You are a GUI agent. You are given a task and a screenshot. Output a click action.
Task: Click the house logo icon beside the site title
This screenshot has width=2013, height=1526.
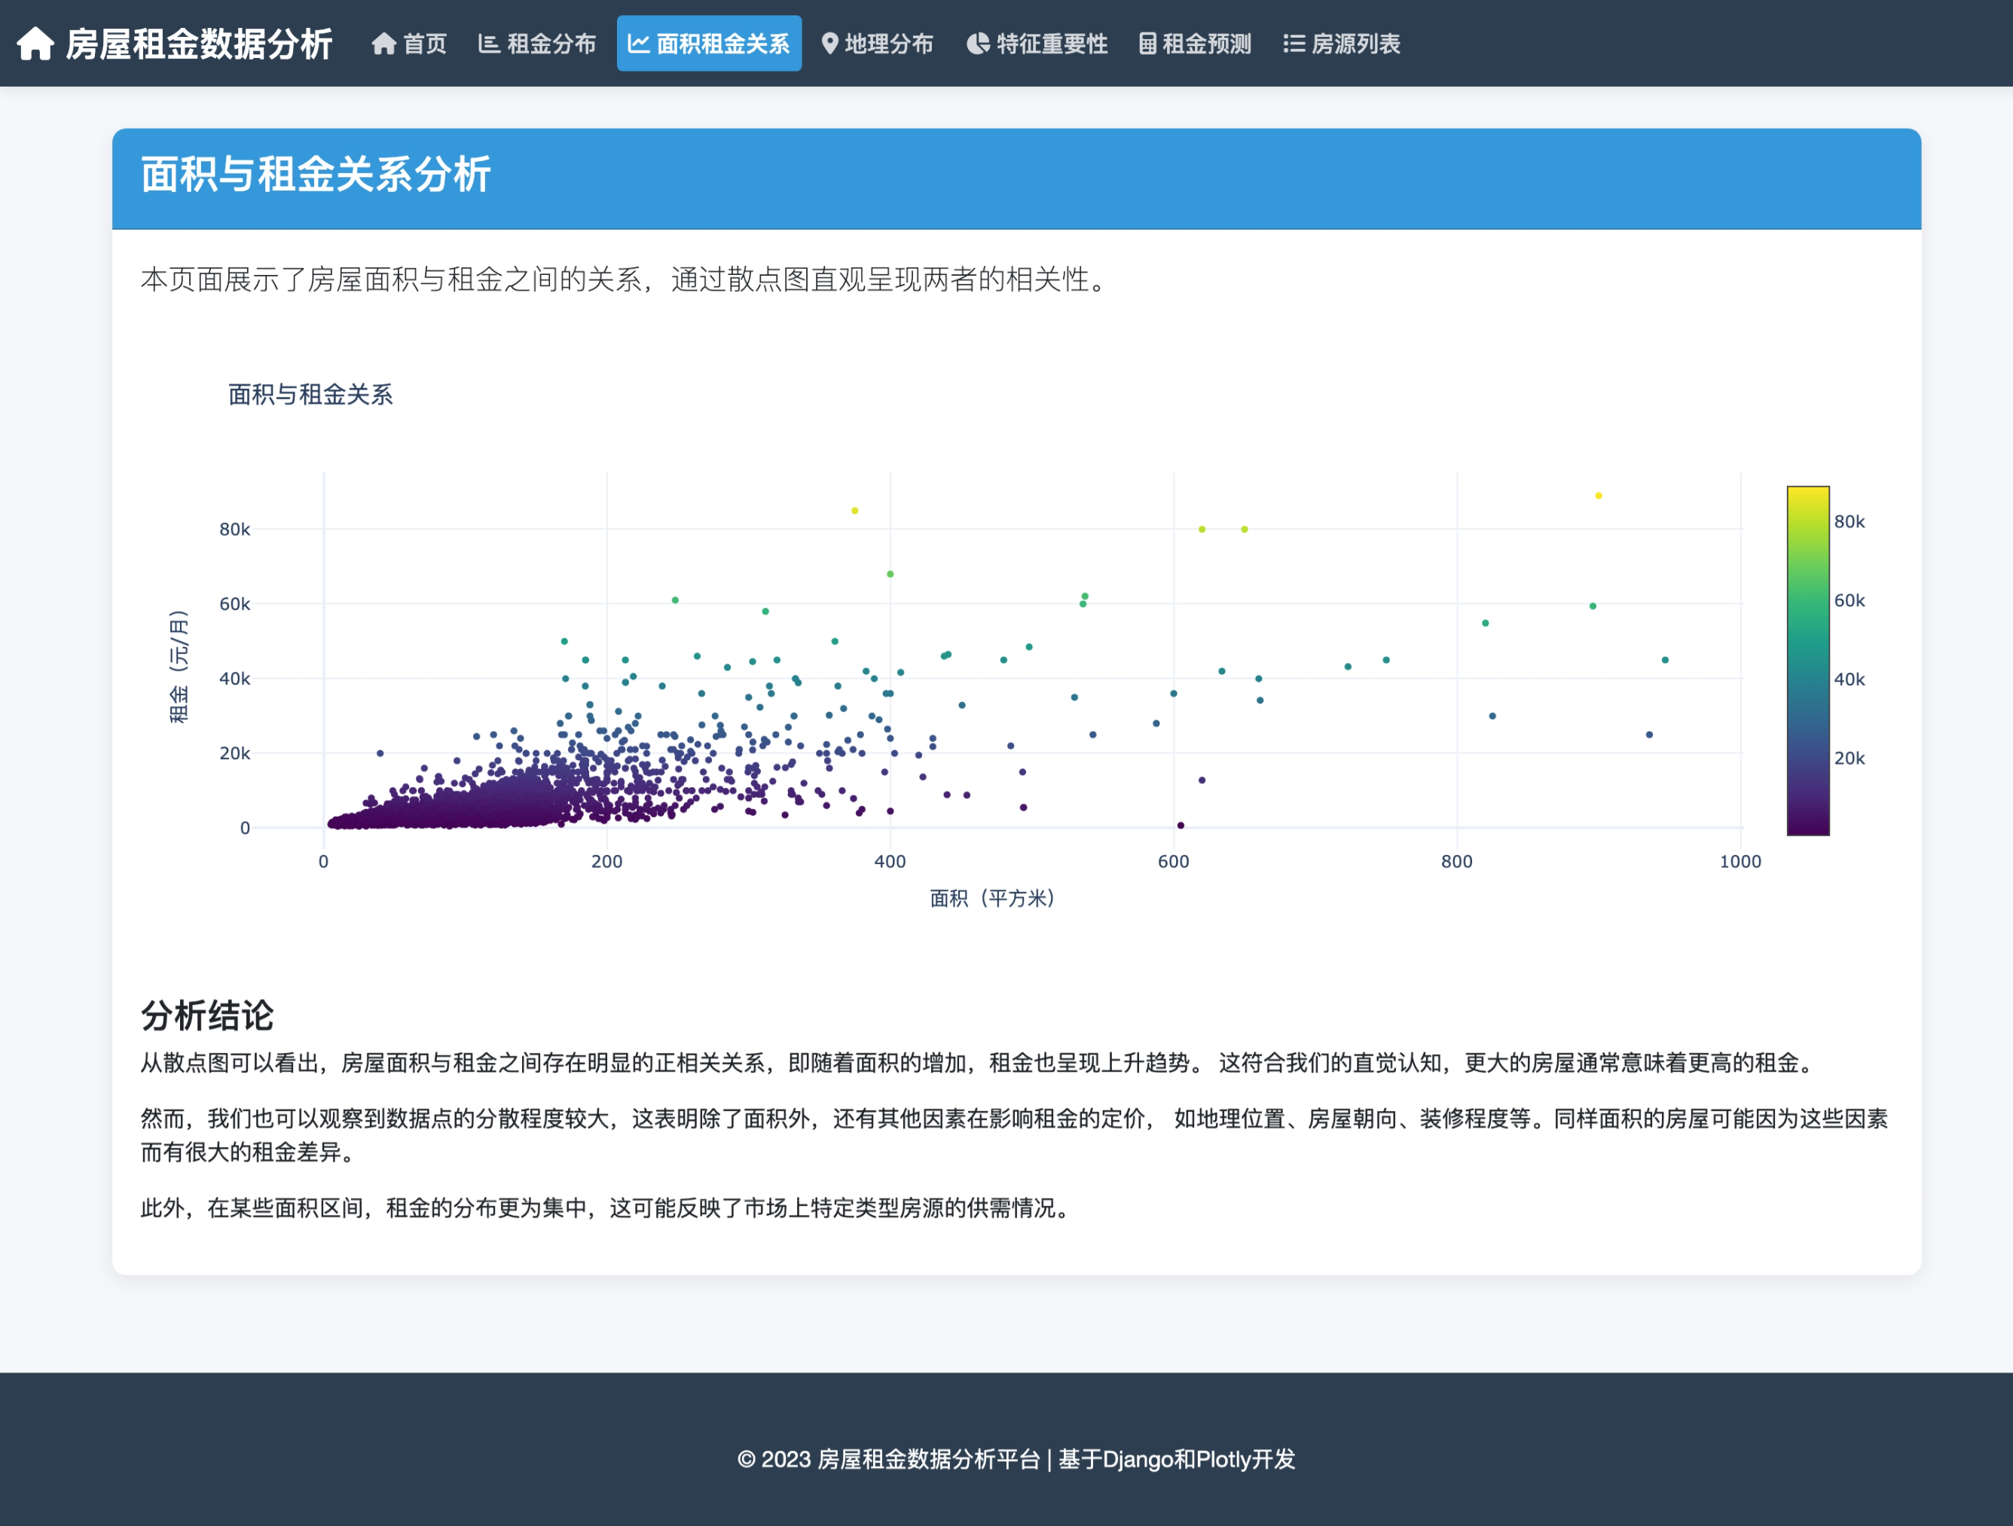click(35, 44)
